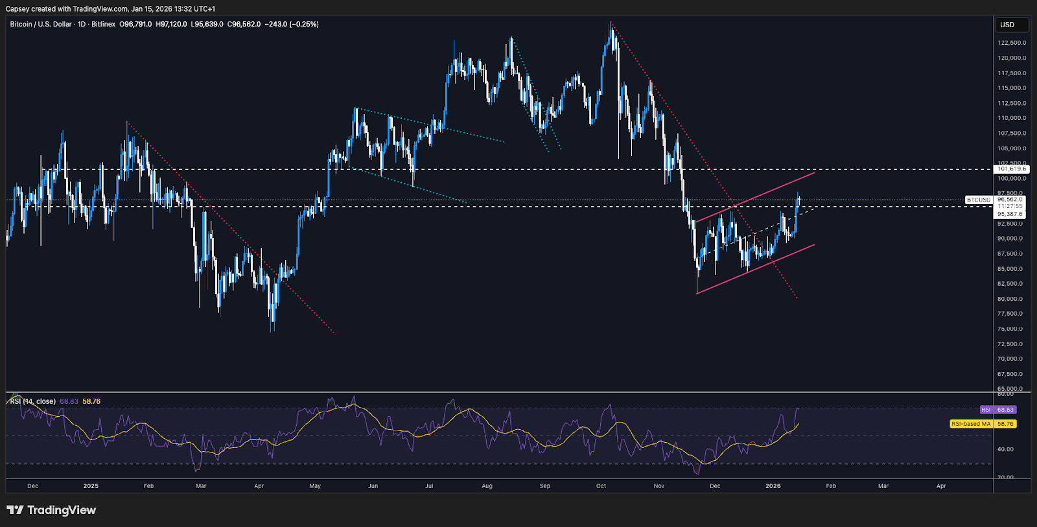Open the USD currency selector

(1012, 25)
